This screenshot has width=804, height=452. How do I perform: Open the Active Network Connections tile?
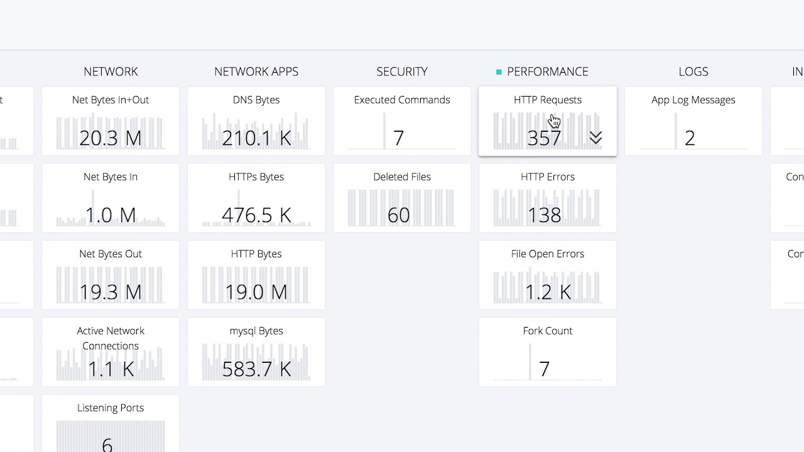pos(111,352)
